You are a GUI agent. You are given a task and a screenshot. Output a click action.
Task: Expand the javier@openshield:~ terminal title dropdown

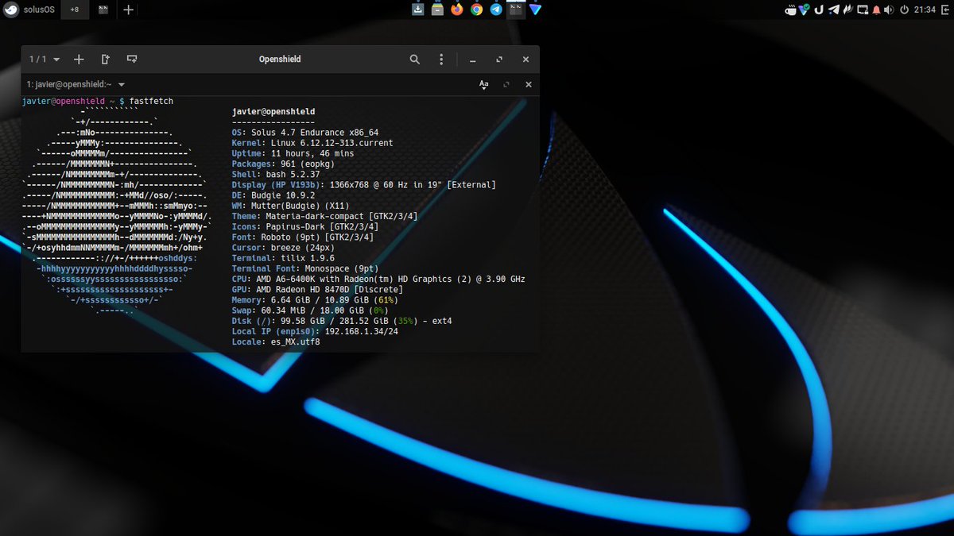coord(76,84)
